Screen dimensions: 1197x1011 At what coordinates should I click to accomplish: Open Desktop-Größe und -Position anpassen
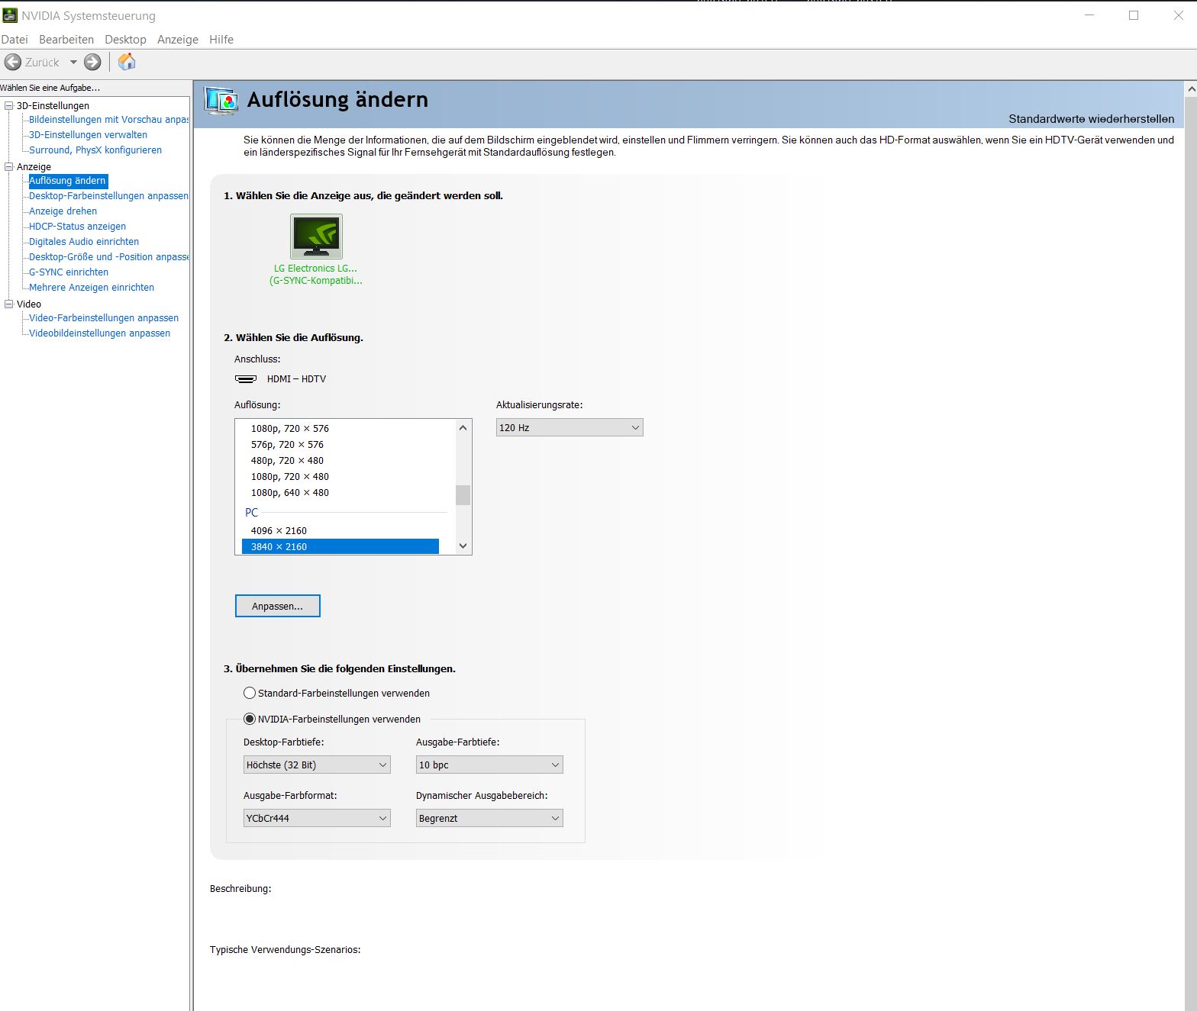click(108, 257)
